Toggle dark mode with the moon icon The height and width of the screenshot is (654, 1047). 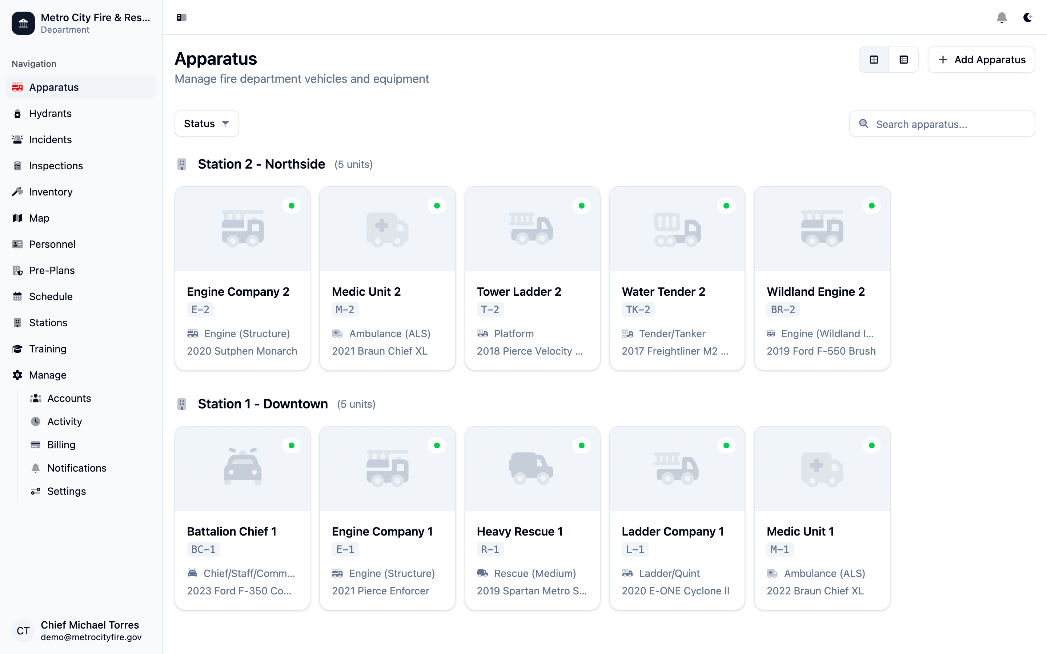tap(1027, 18)
